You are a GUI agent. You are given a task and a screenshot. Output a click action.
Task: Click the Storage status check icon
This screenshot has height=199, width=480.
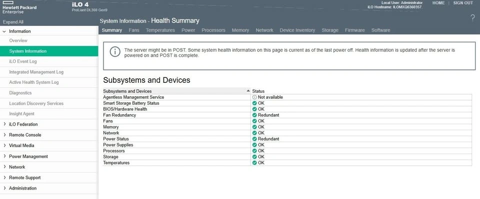[254, 157]
